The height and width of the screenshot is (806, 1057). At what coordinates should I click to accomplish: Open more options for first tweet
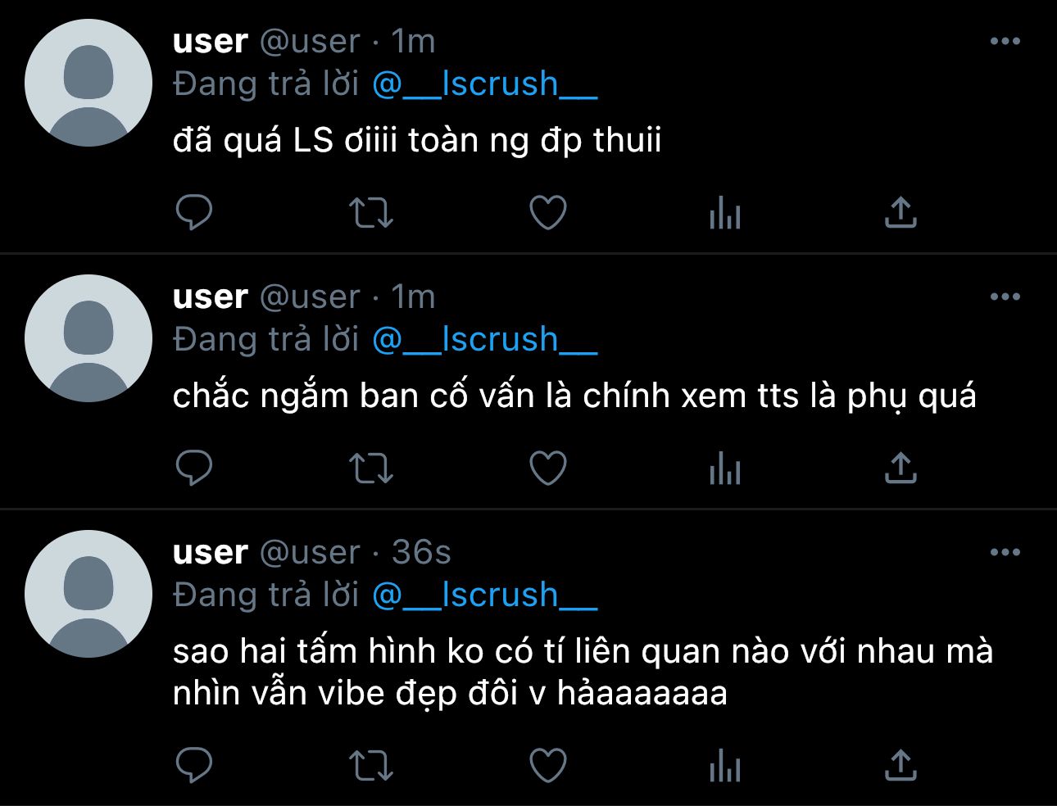(1005, 41)
